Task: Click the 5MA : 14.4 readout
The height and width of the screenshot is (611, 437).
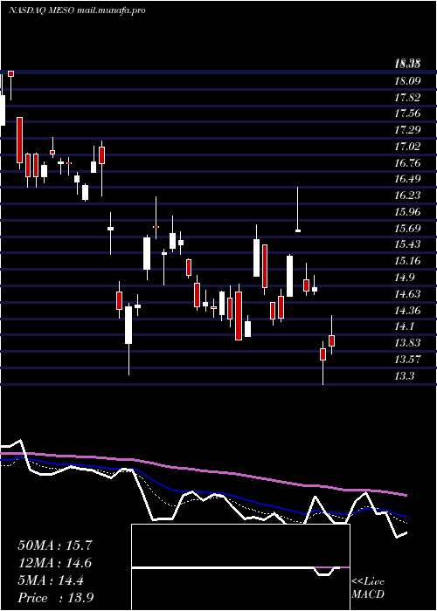Action: (x=51, y=580)
